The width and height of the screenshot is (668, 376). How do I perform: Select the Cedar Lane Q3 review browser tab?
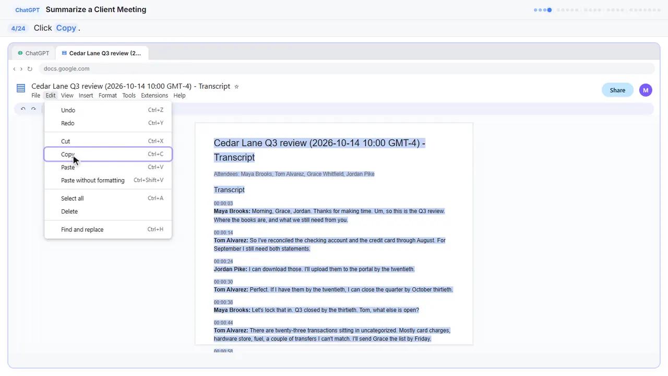pos(102,53)
